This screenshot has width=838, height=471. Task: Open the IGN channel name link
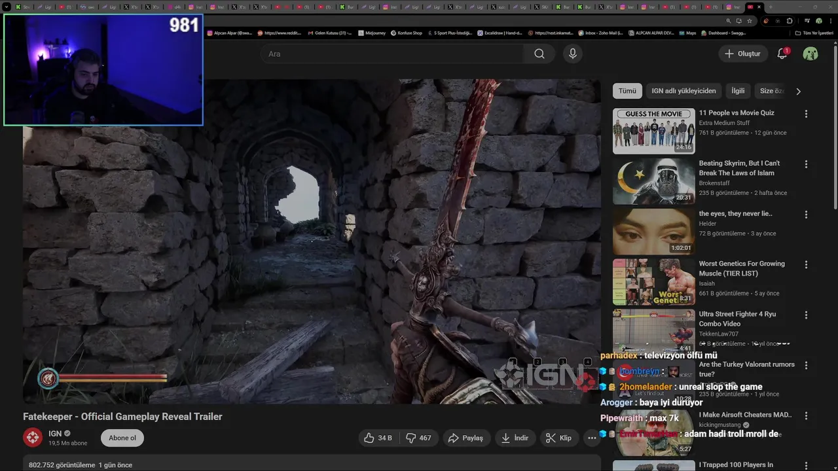(55, 433)
